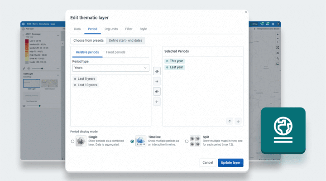The height and width of the screenshot is (181, 326).
Task: Click the Online status badge in the header
Action: pyautogui.click(x=254, y=24)
